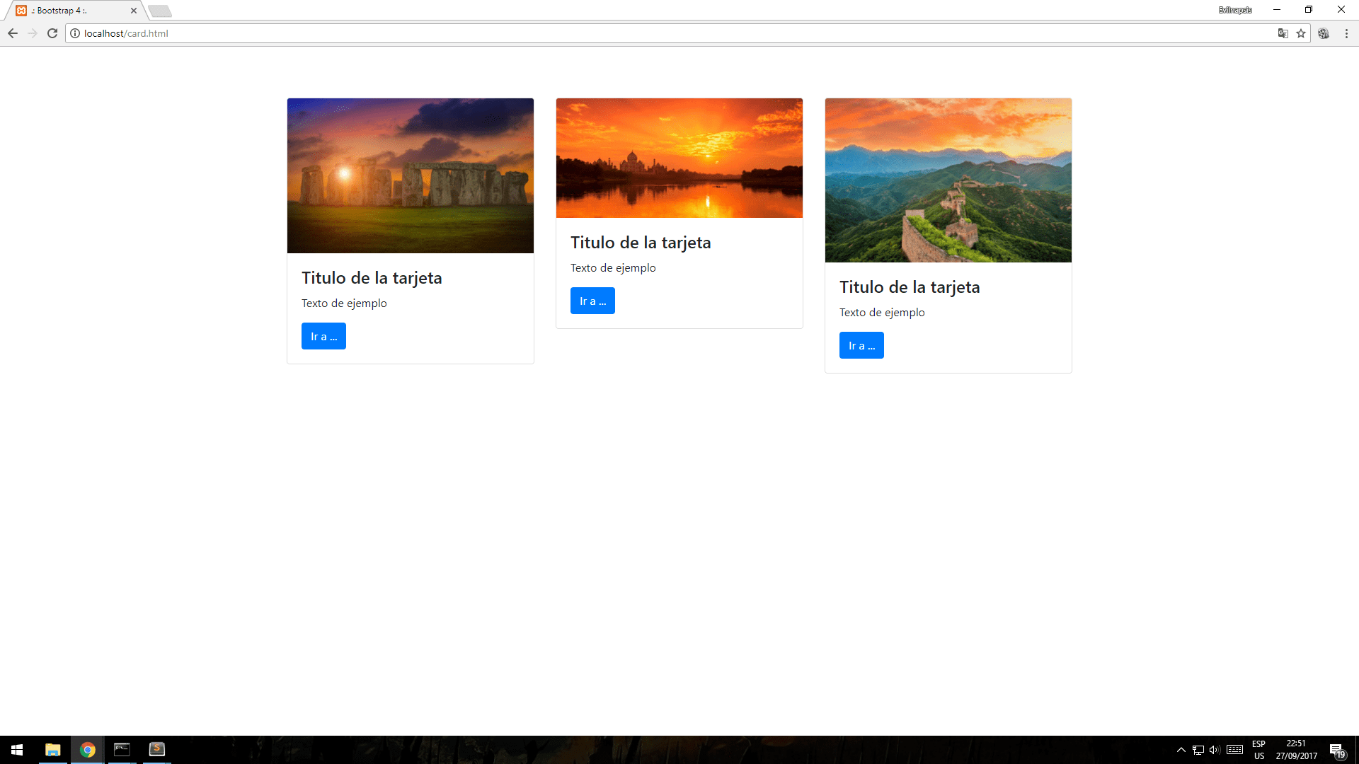Image resolution: width=1359 pixels, height=764 pixels.
Task: Expand hidden icons in the system tray
Action: (x=1181, y=750)
